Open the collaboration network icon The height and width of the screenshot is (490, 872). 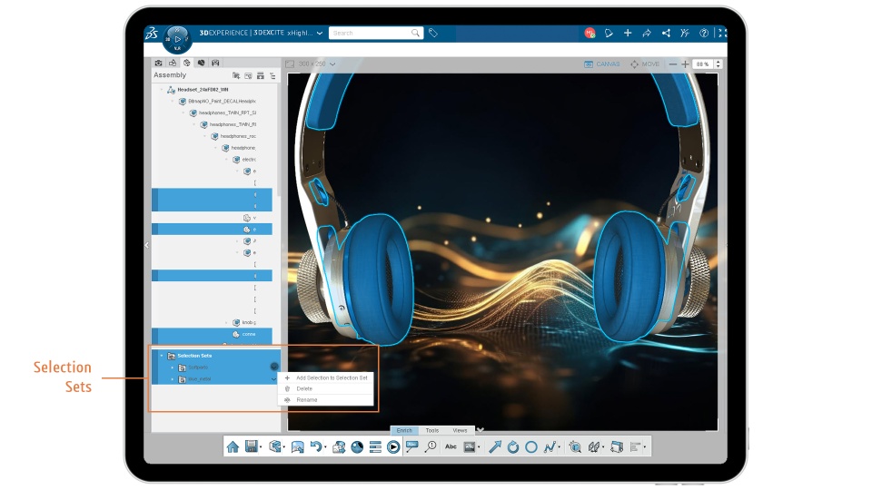[666, 34]
